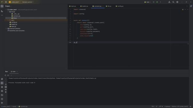The height and width of the screenshot is (108, 193).
Task: Open the Run tool window icon
Action: click(x=2, y=83)
